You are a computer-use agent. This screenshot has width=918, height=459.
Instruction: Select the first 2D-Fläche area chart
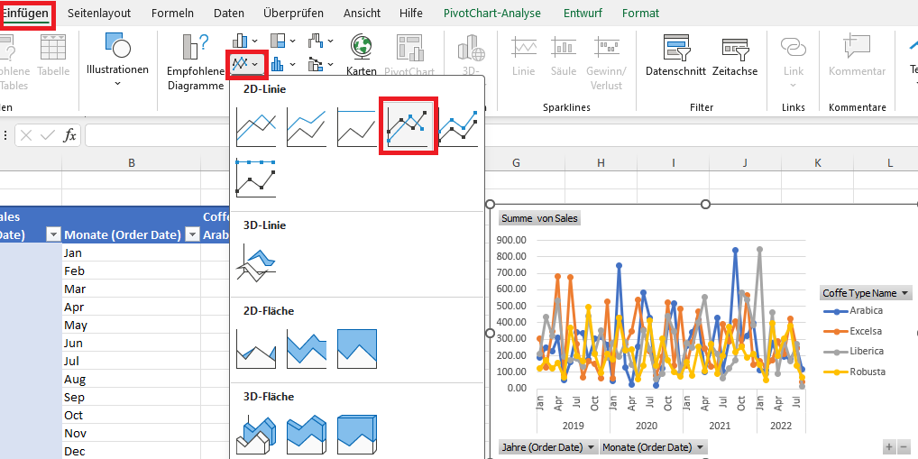(256, 348)
